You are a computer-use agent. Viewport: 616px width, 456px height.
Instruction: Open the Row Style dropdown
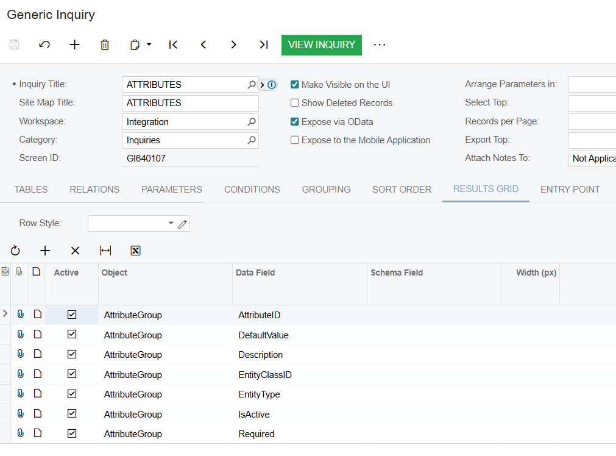[171, 224]
